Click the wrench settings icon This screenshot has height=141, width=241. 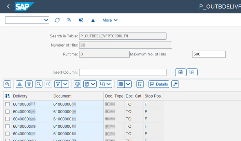coord(69,20)
